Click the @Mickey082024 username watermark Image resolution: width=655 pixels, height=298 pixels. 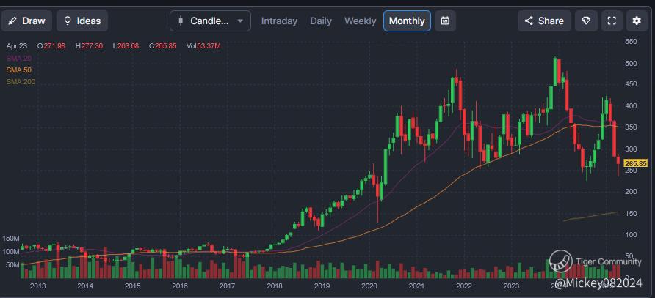click(598, 283)
